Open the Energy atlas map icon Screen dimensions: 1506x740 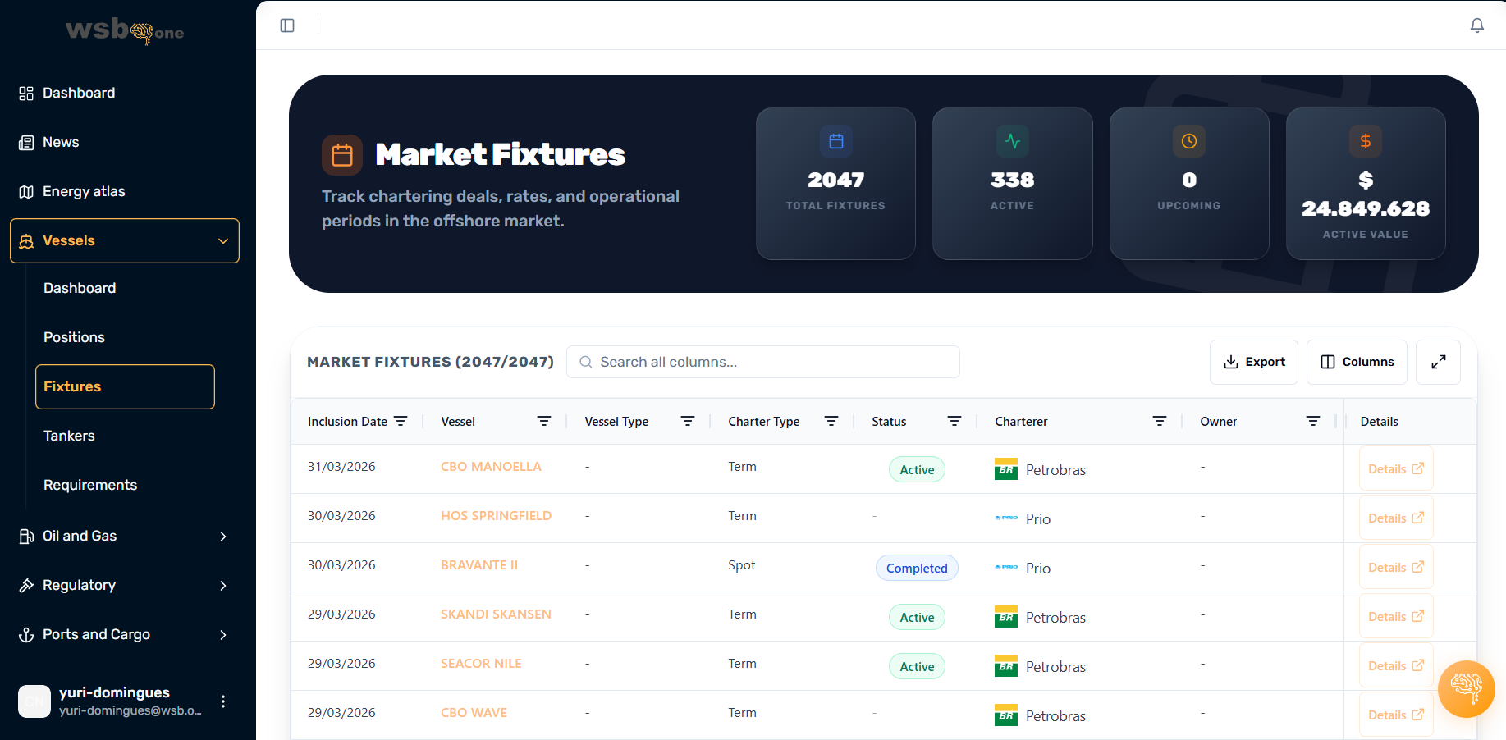25,191
